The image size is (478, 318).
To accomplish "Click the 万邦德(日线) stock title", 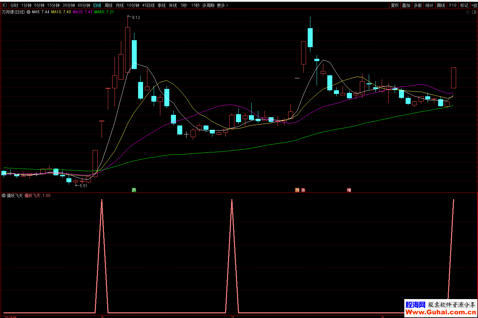I will [13, 12].
